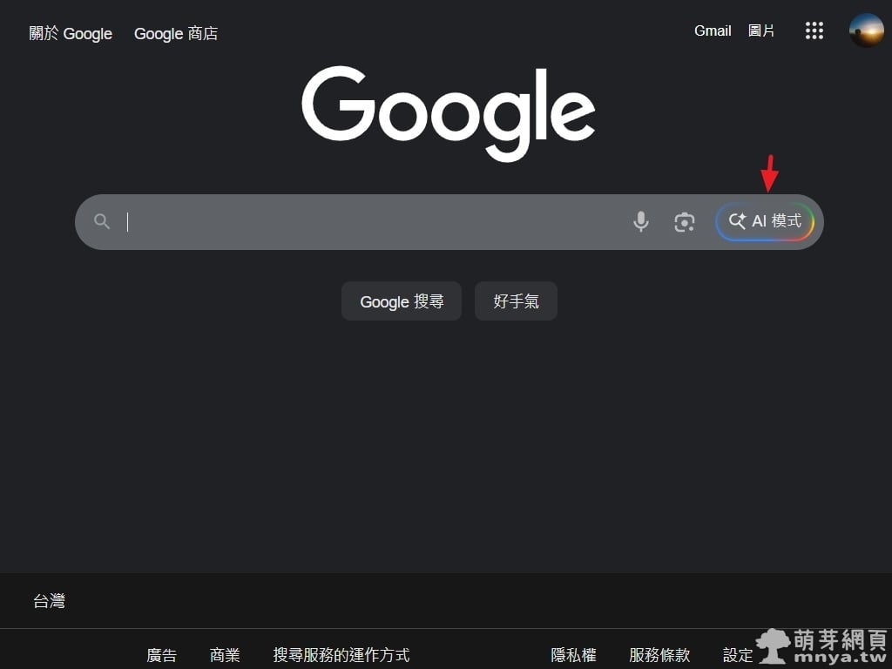This screenshot has height=669, width=892.
Task: Open Gmail from the top bar
Action: (x=713, y=31)
